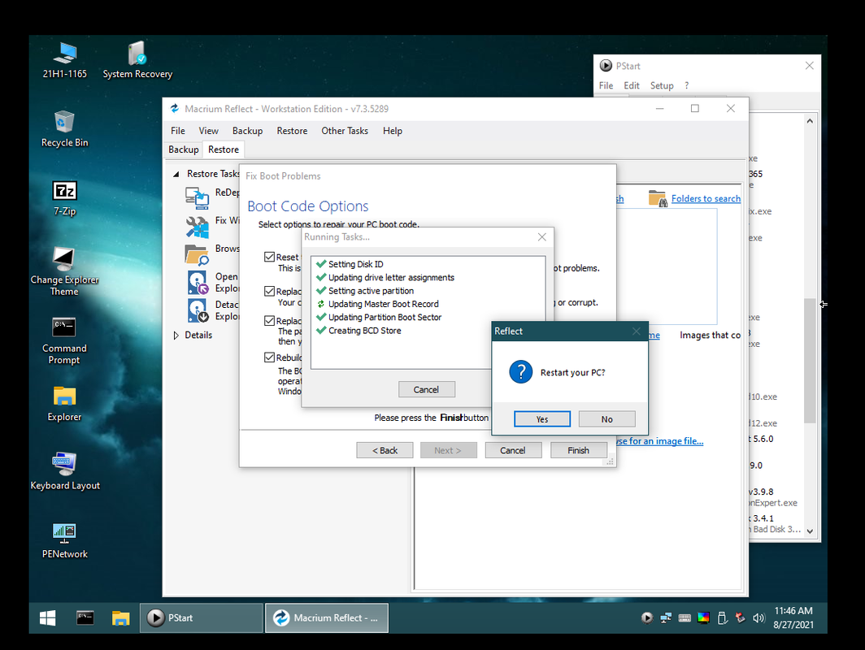
Task: Click PStart scrollbar up arrow
Action: point(809,121)
